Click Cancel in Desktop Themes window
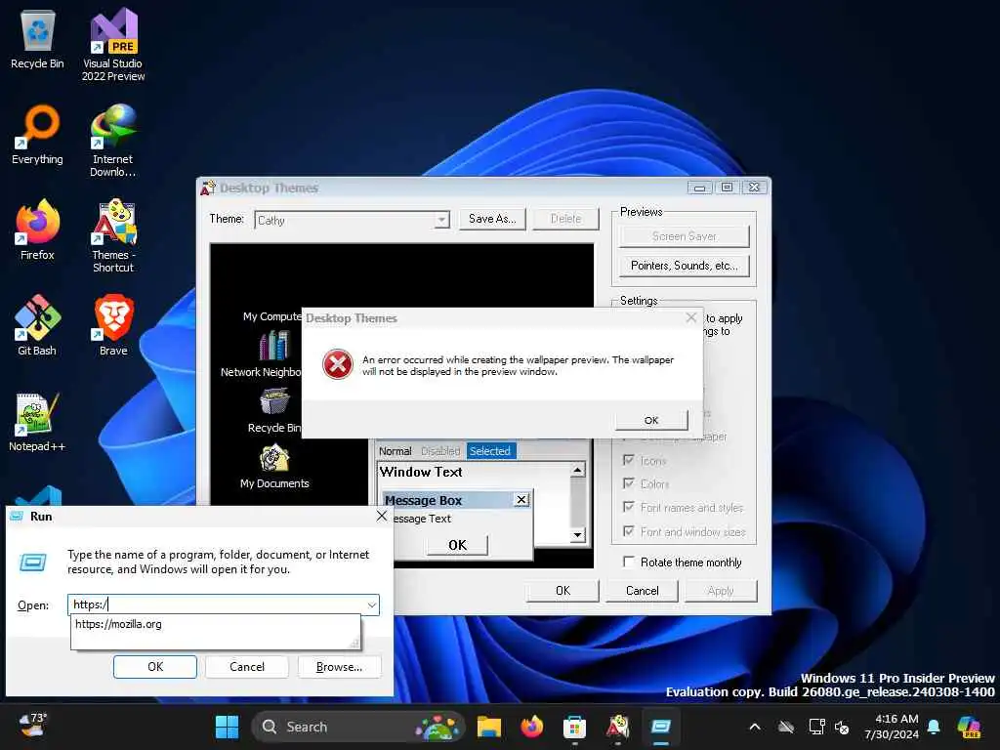The image size is (1000, 750). pos(642,591)
